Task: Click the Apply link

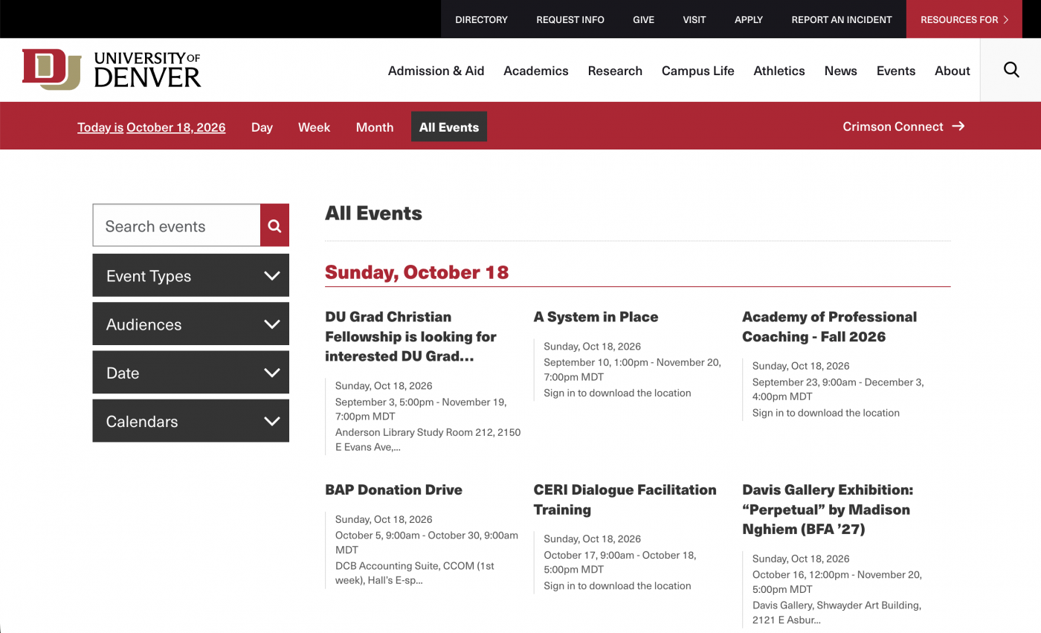Action: coord(749,19)
